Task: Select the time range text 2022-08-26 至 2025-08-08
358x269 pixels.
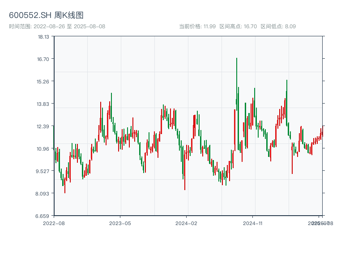Action: point(69,26)
